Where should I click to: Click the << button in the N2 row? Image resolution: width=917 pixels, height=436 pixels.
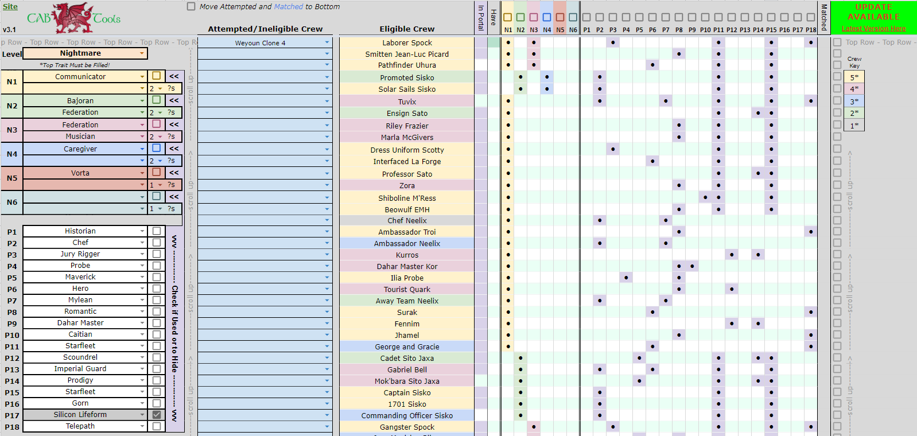coord(174,100)
